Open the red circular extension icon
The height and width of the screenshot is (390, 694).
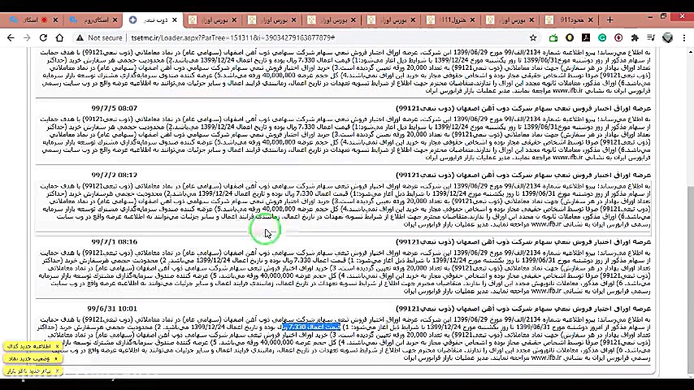click(618, 38)
